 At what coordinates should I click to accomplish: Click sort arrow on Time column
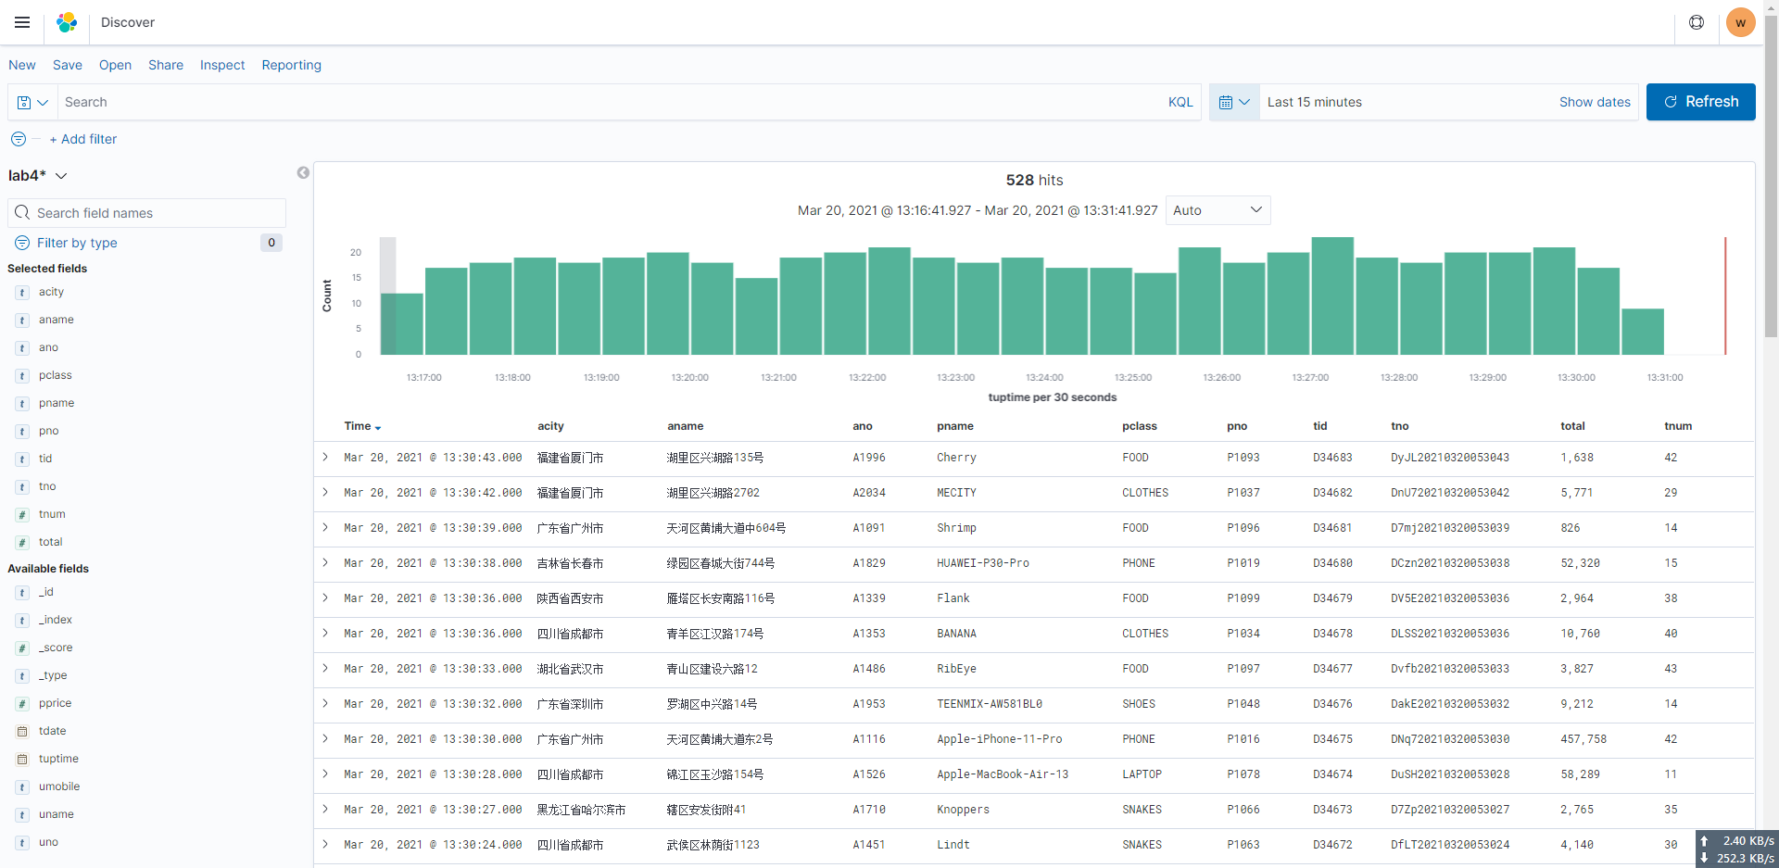click(378, 427)
